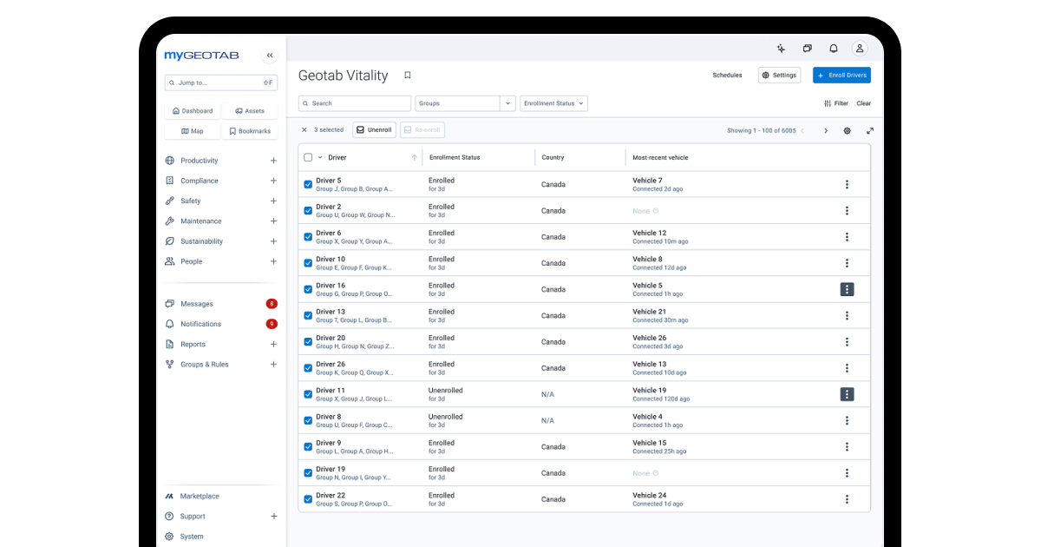Expand Maintenance menu plus

coord(273,221)
